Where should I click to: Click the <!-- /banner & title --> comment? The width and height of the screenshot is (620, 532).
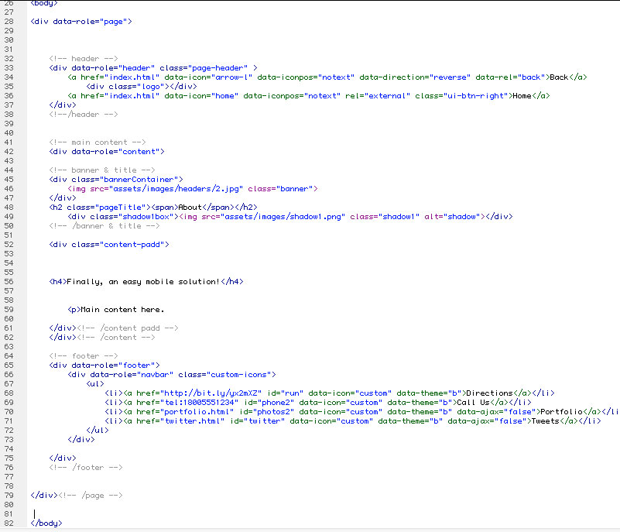click(104, 226)
